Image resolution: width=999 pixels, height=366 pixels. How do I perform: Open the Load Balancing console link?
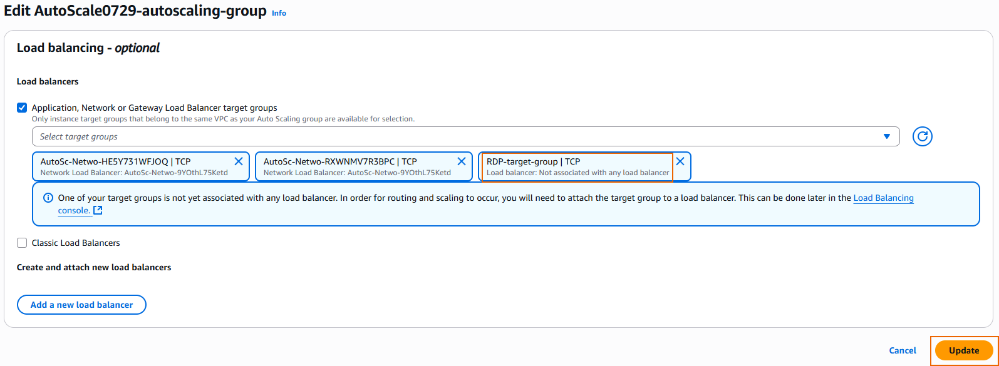883,198
